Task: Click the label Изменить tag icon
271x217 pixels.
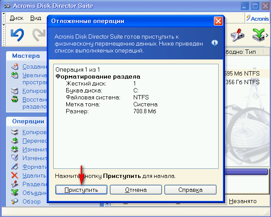Action: pyautogui.click(x=15, y=158)
